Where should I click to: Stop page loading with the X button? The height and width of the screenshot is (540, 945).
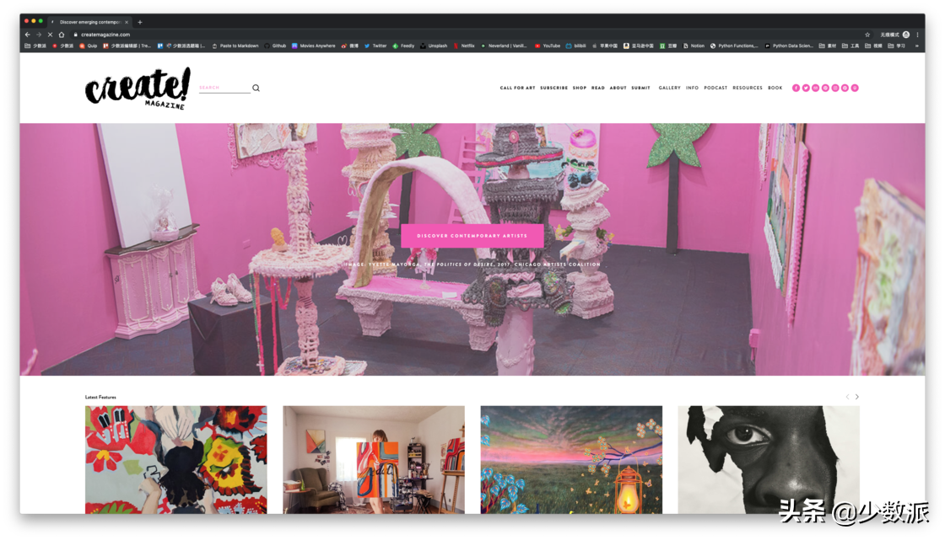(50, 35)
